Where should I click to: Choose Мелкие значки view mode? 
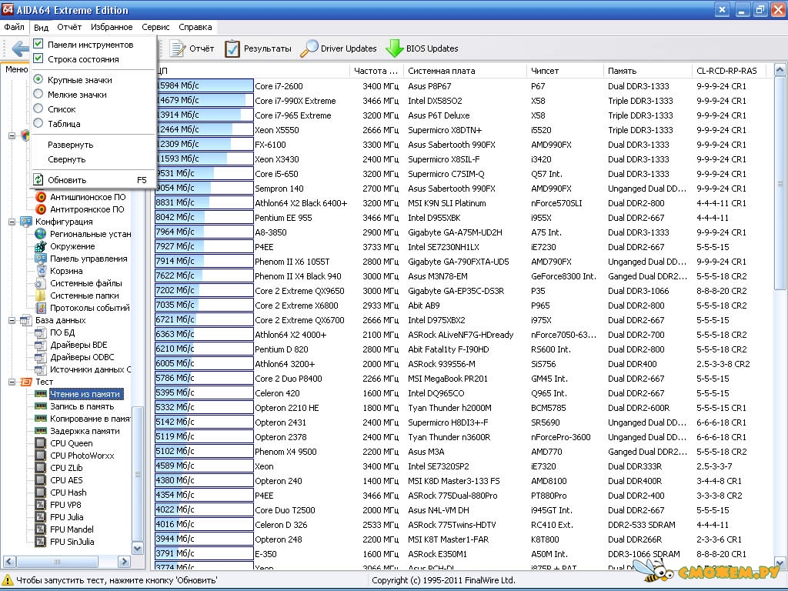tap(38, 94)
